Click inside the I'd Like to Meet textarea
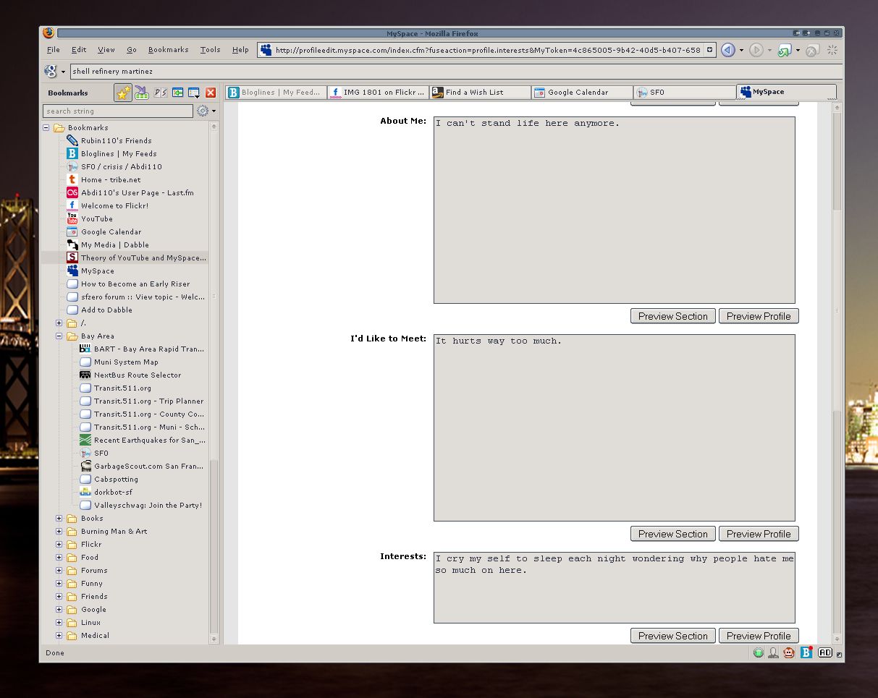878x698 pixels. (614, 427)
